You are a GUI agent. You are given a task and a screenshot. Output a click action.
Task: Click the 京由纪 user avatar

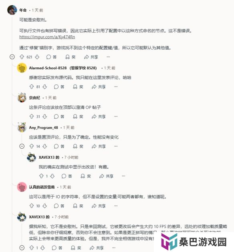coord(22,97)
